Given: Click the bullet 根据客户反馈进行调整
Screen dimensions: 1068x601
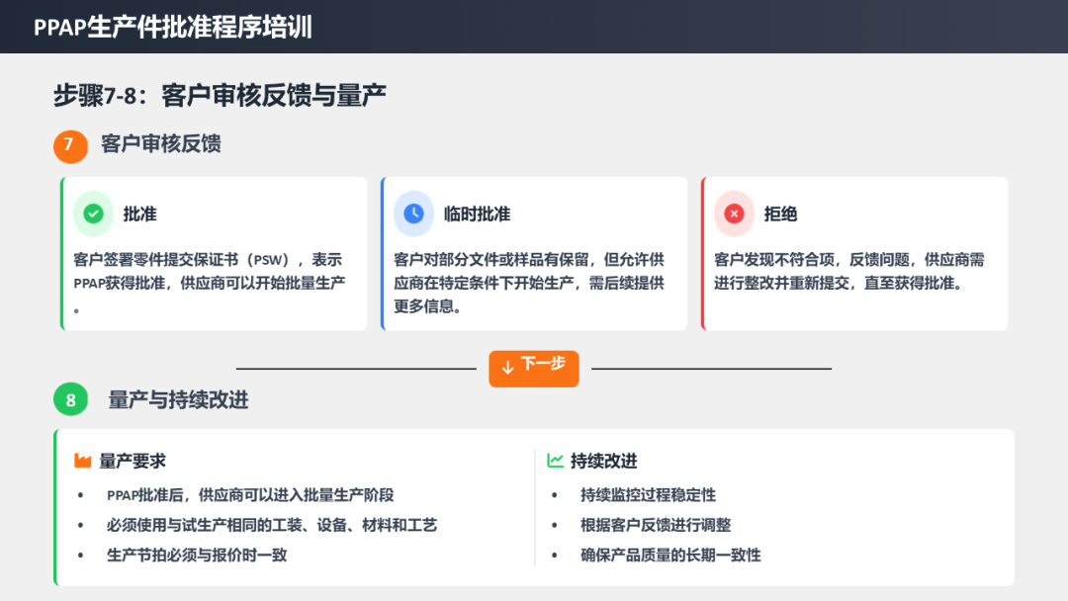Looking at the screenshot, I should (656, 525).
